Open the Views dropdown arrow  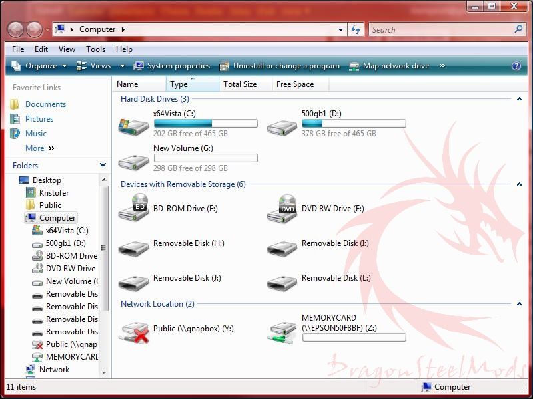tap(122, 66)
